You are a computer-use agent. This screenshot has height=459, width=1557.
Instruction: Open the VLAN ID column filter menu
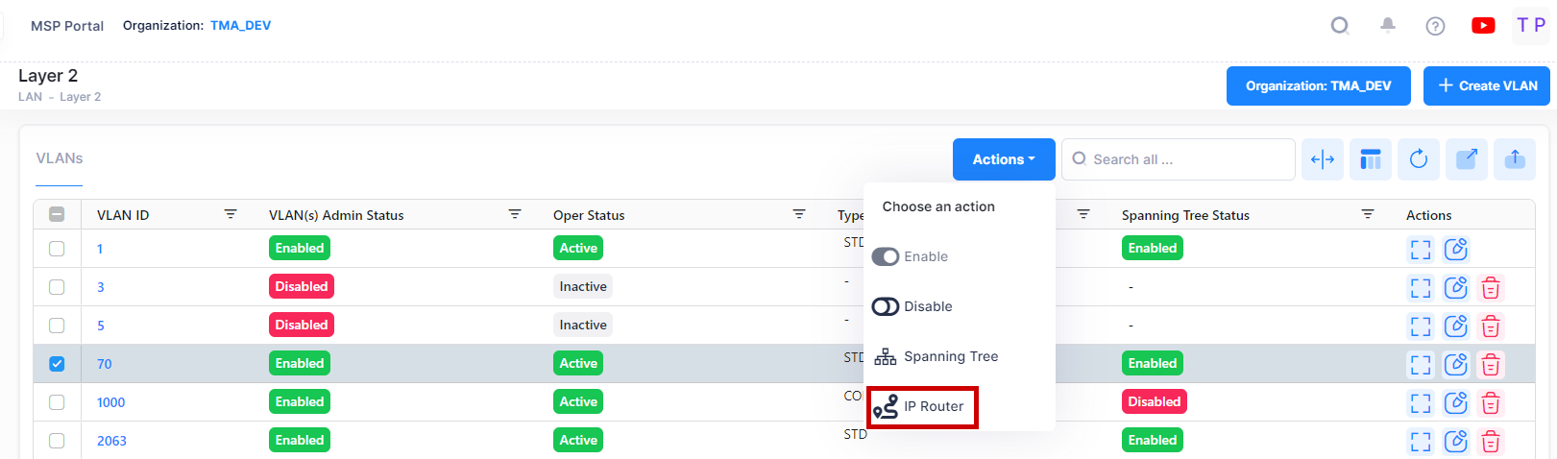pos(231,214)
